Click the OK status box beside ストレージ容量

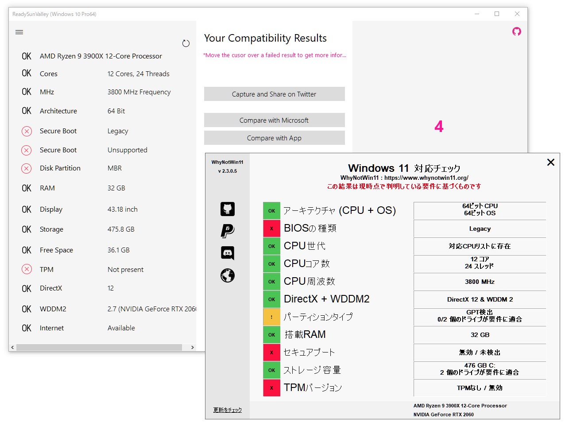272,370
